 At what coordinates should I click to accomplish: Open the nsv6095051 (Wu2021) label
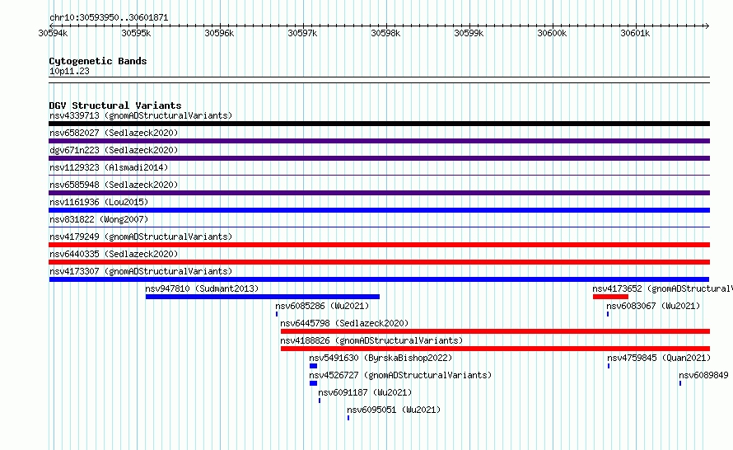(394, 410)
